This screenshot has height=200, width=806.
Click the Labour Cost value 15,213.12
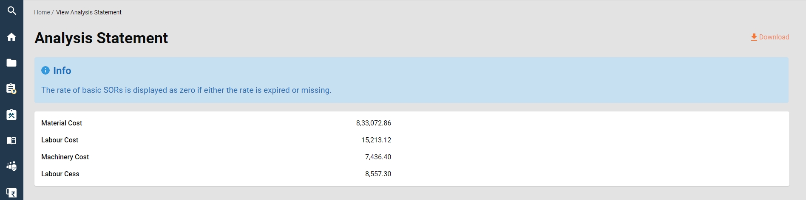376,140
